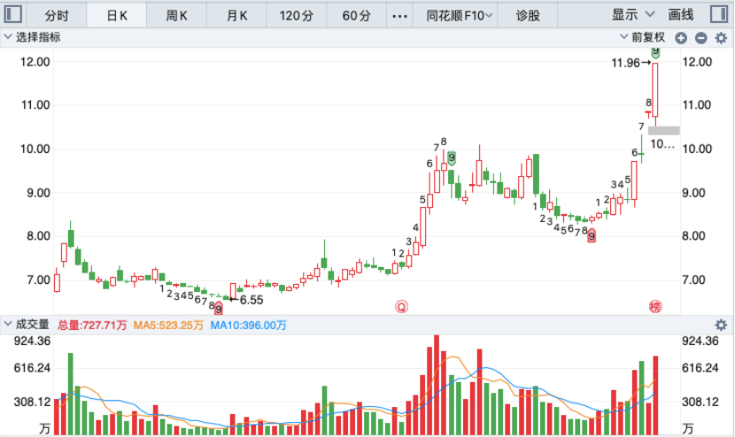
Task: Open the 显示 dropdown
Action: (x=633, y=14)
